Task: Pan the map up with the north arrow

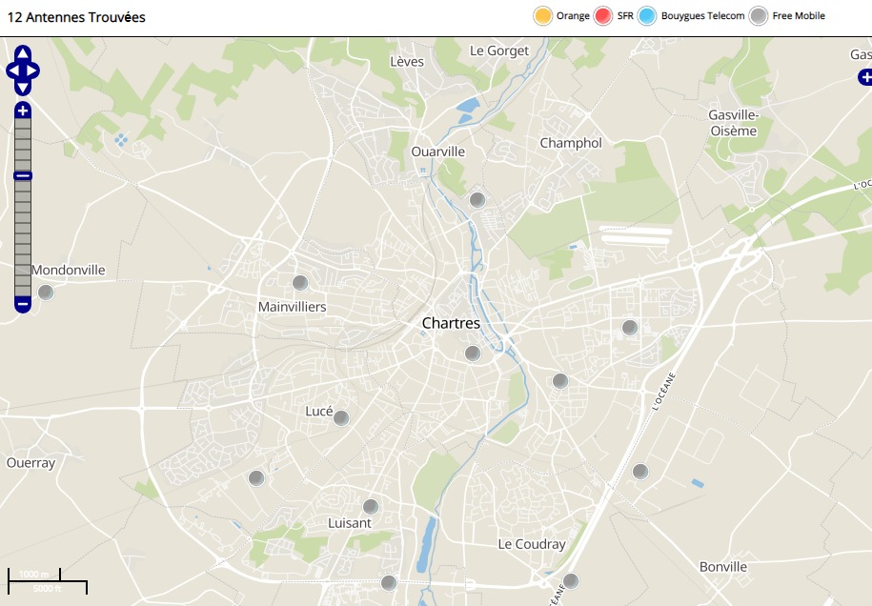Action: coord(23,53)
